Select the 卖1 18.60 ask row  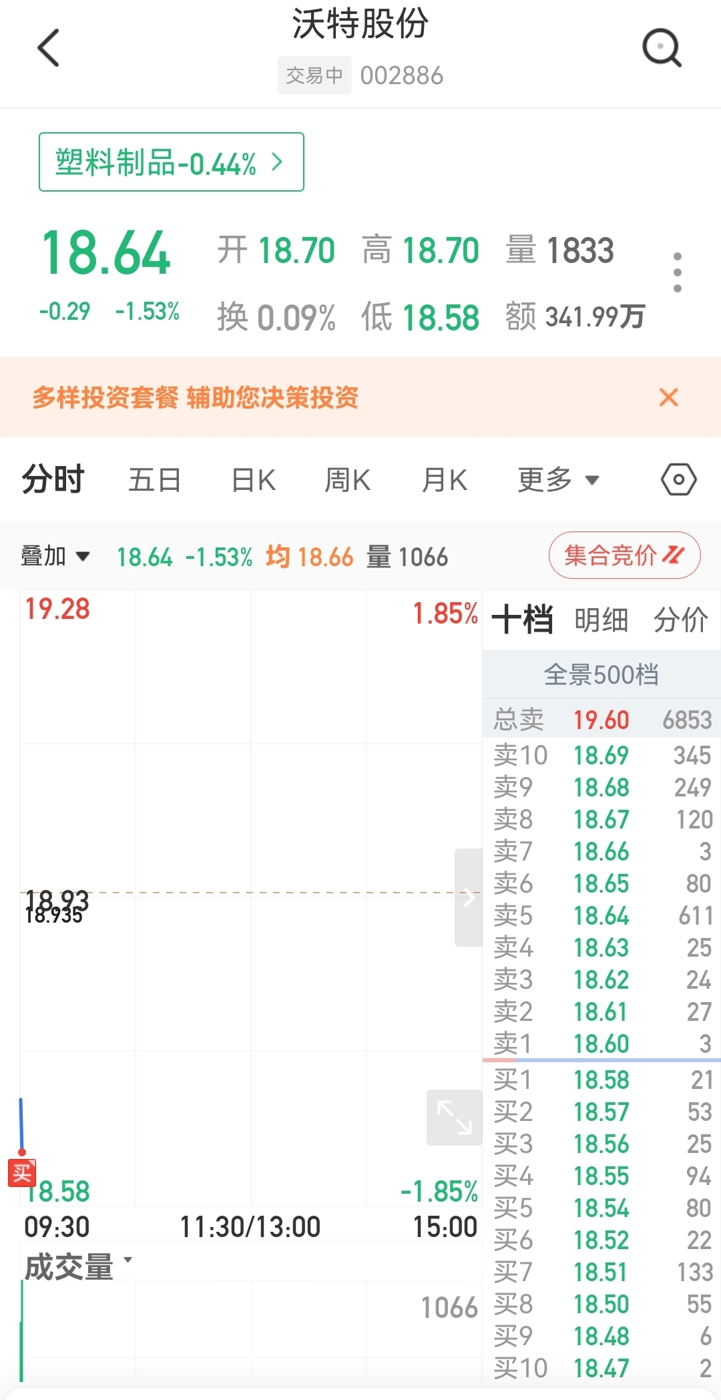(x=602, y=1043)
